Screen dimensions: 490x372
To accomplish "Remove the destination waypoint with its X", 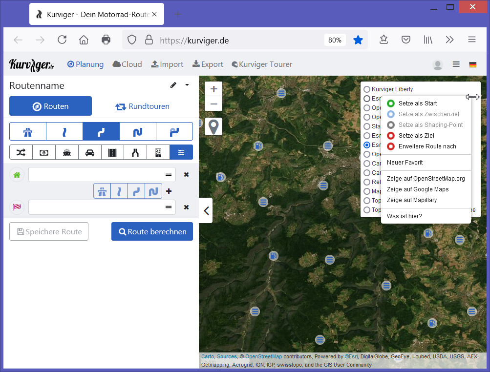I will click(186, 207).
